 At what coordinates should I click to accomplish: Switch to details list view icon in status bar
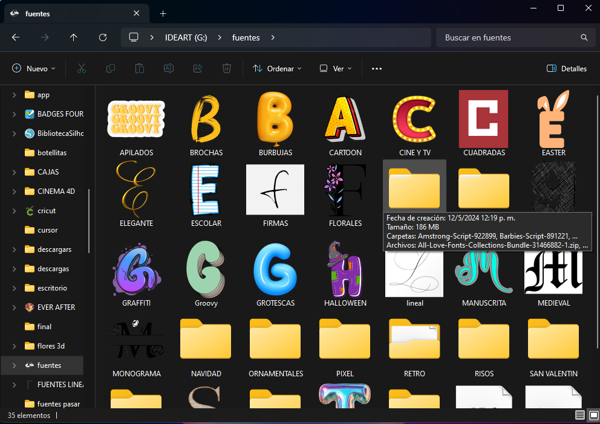point(580,415)
